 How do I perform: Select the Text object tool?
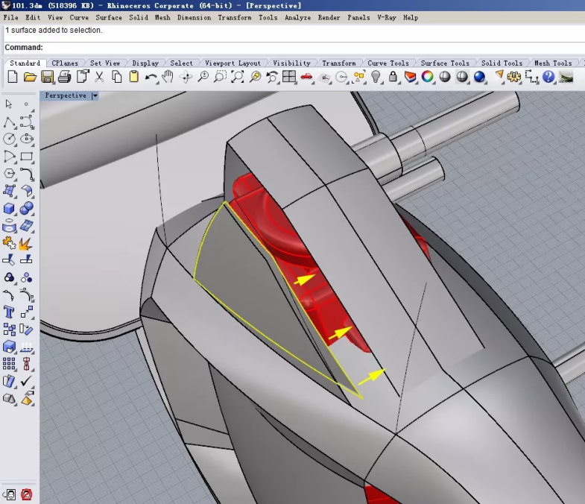[x=10, y=312]
